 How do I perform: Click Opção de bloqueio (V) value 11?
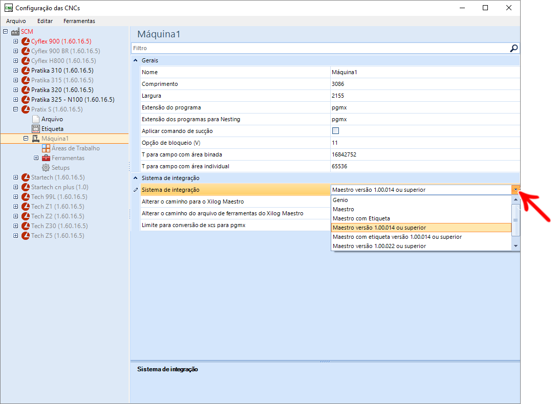[425, 143]
